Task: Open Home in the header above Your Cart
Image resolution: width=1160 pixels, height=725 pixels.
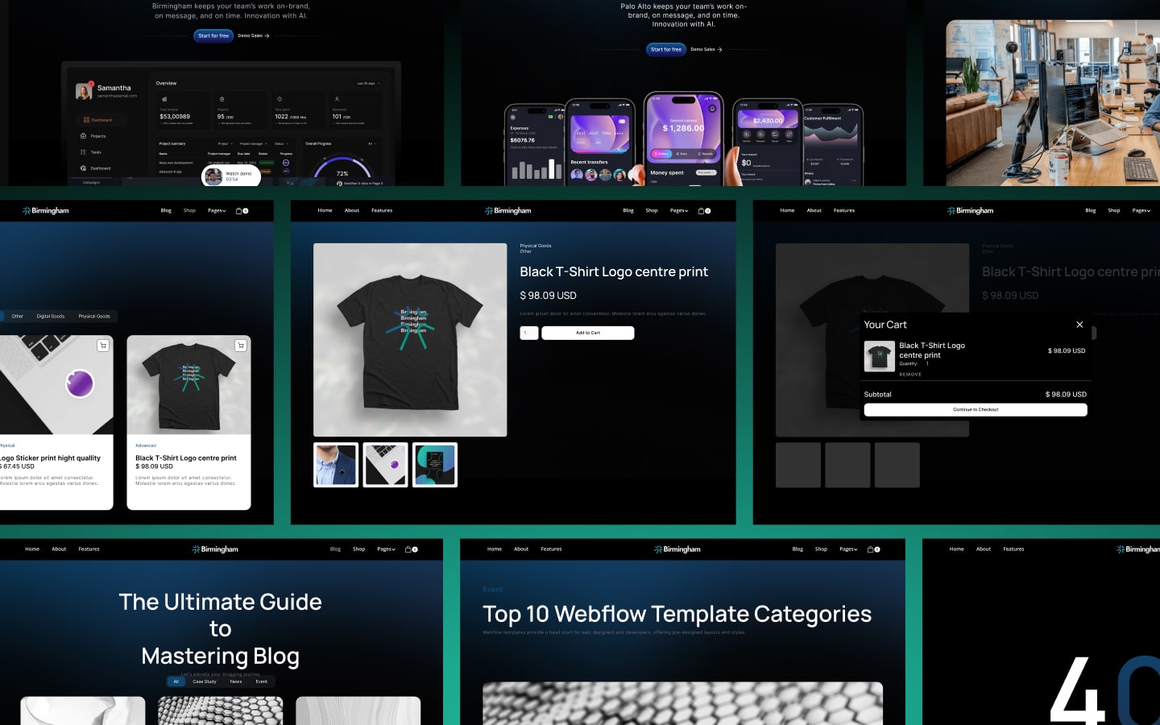Action: (787, 211)
